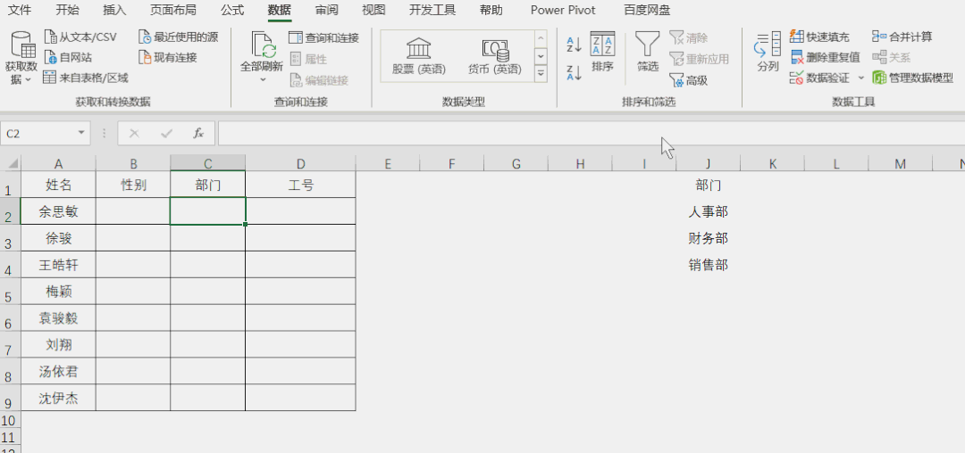Click cell containing 王皓轩
The height and width of the screenshot is (453, 965).
[58, 265]
